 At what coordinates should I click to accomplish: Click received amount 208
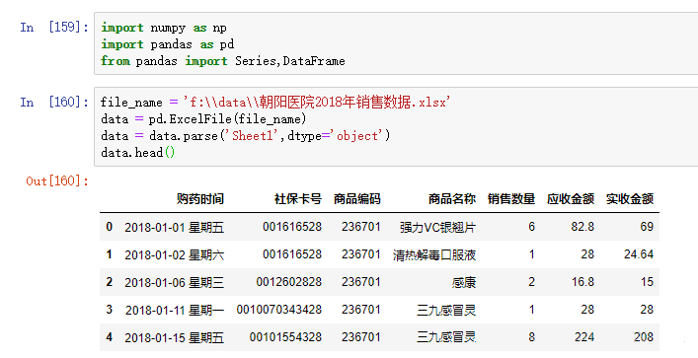(x=644, y=337)
